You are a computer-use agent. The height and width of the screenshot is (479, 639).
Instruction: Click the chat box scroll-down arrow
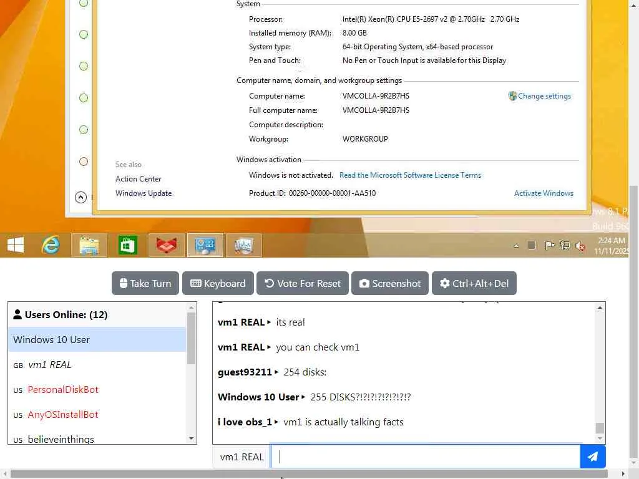pyautogui.click(x=600, y=438)
